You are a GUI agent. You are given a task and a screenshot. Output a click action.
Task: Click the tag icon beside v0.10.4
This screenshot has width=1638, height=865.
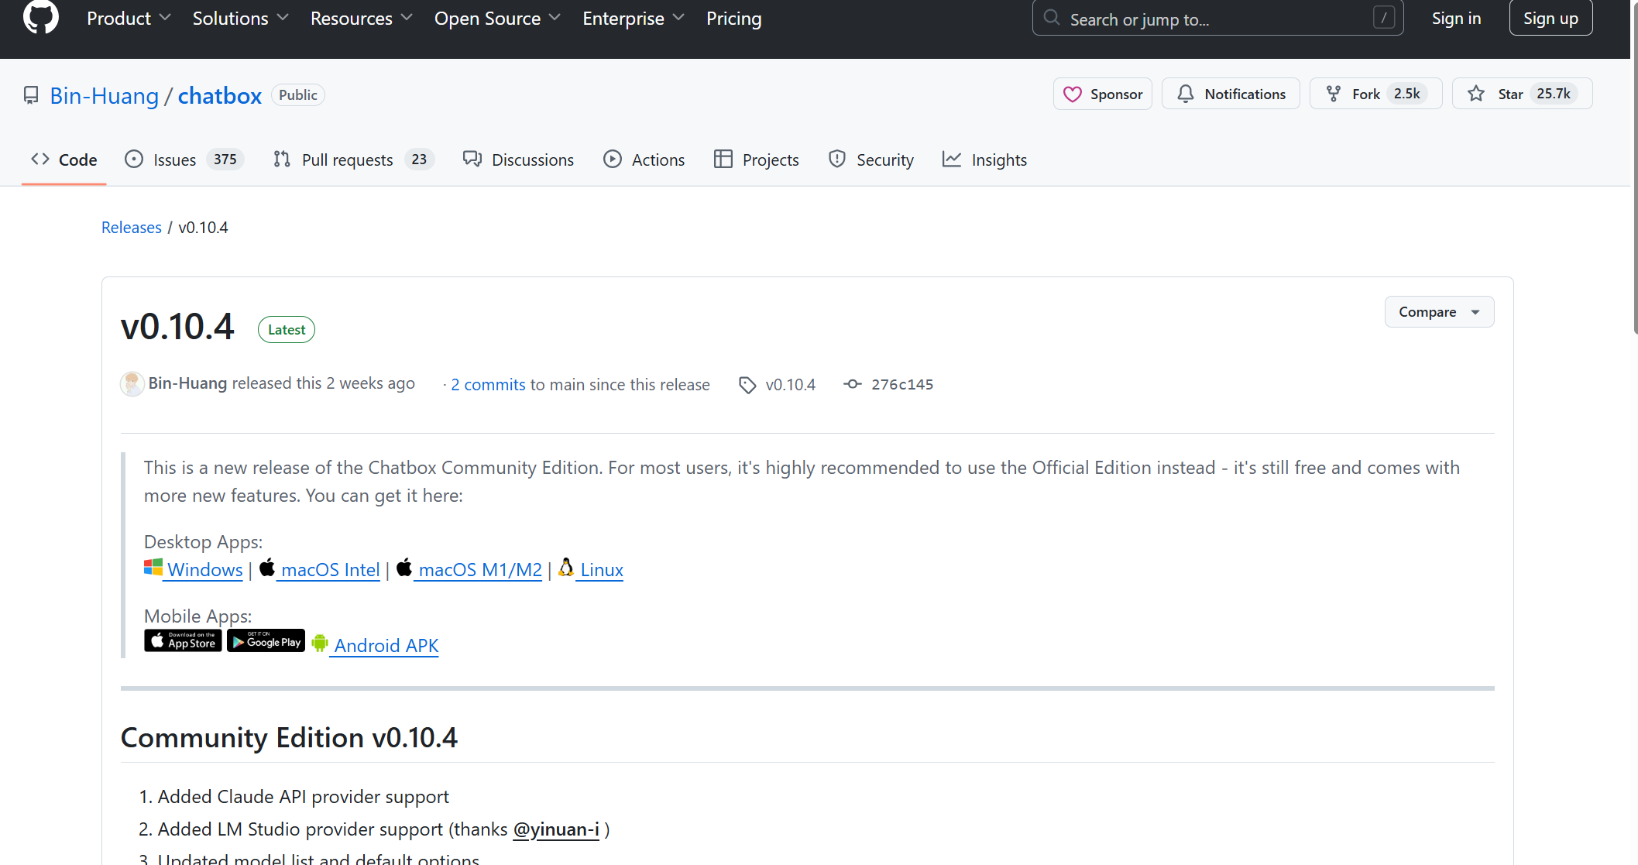pyautogui.click(x=747, y=385)
